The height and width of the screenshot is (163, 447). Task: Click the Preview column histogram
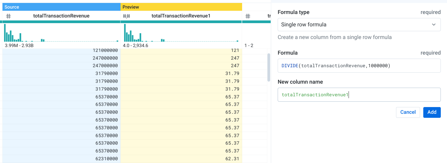(181, 33)
